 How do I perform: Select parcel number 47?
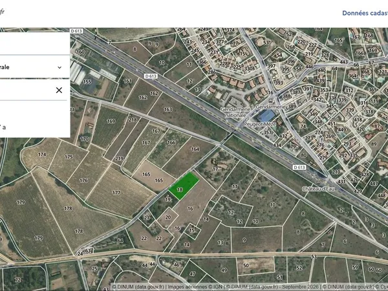click(193, 274)
